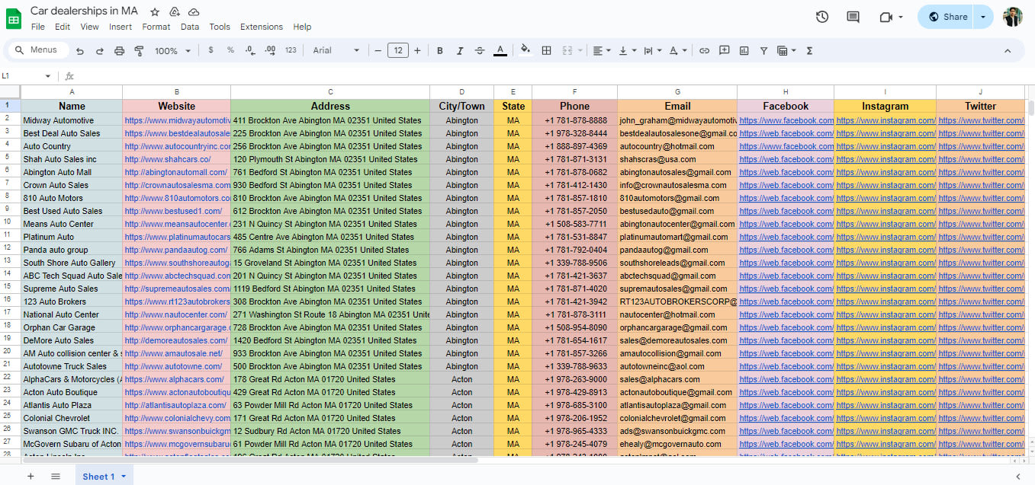
Task: Open the borders tool
Action: (546, 51)
